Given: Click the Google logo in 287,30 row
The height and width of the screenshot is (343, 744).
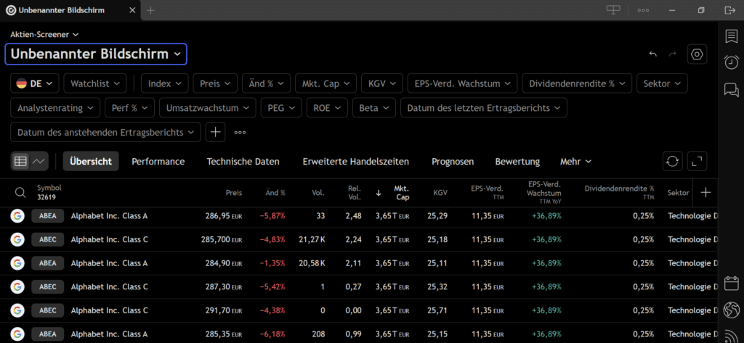Looking at the screenshot, I should click(17, 286).
